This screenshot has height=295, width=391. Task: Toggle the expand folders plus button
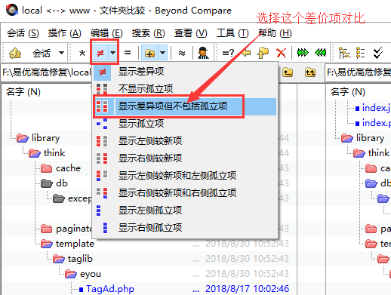tap(149, 53)
